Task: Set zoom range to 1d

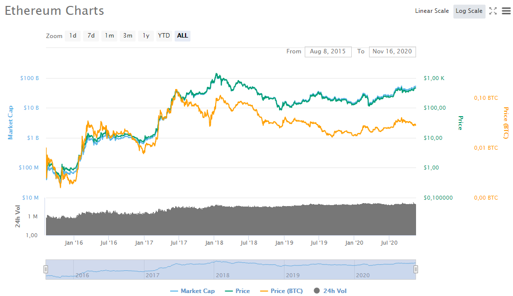Action: click(73, 36)
